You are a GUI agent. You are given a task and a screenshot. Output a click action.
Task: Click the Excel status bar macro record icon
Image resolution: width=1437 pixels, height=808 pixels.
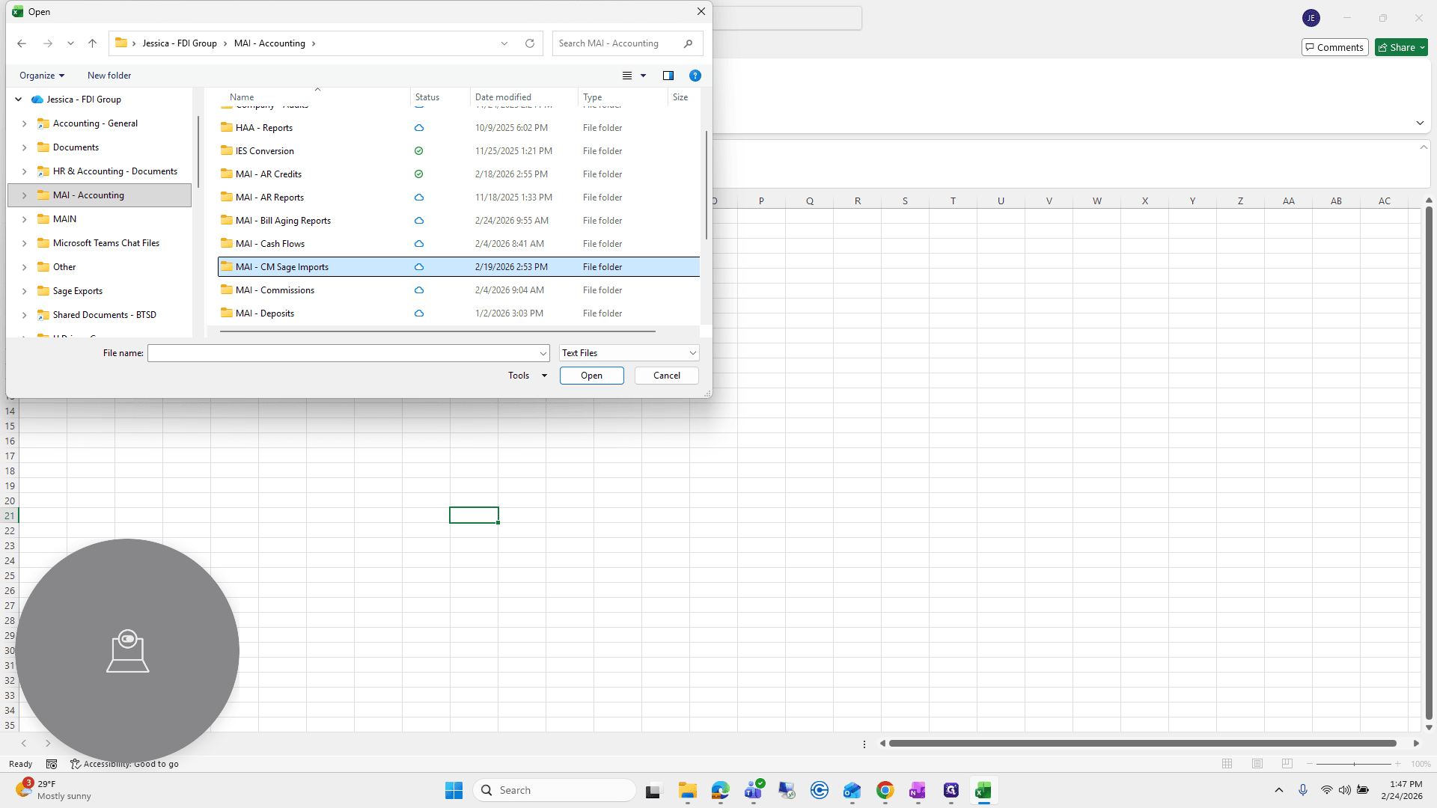(x=52, y=764)
